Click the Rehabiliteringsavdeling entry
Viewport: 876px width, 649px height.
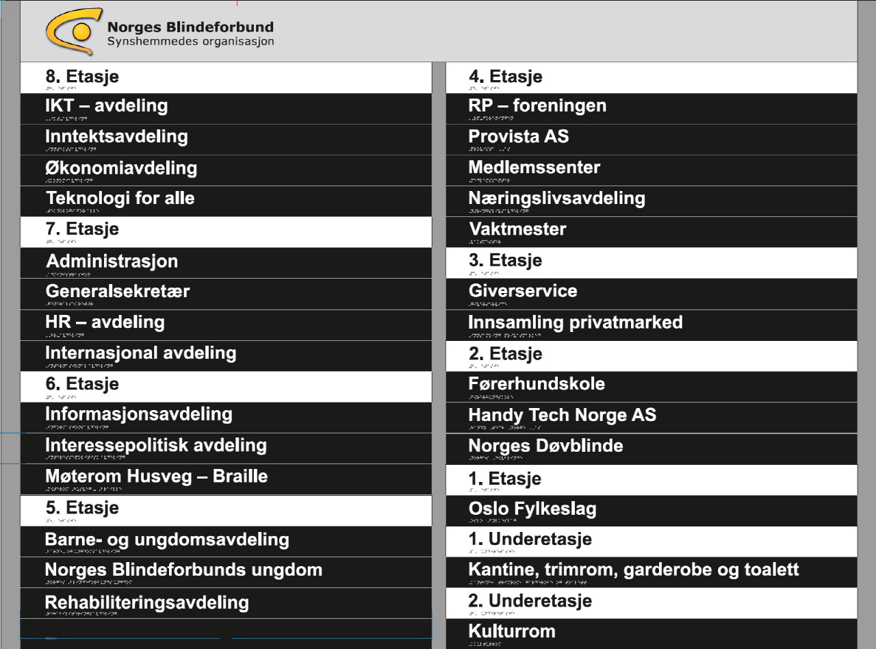click(x=226, y=604)
